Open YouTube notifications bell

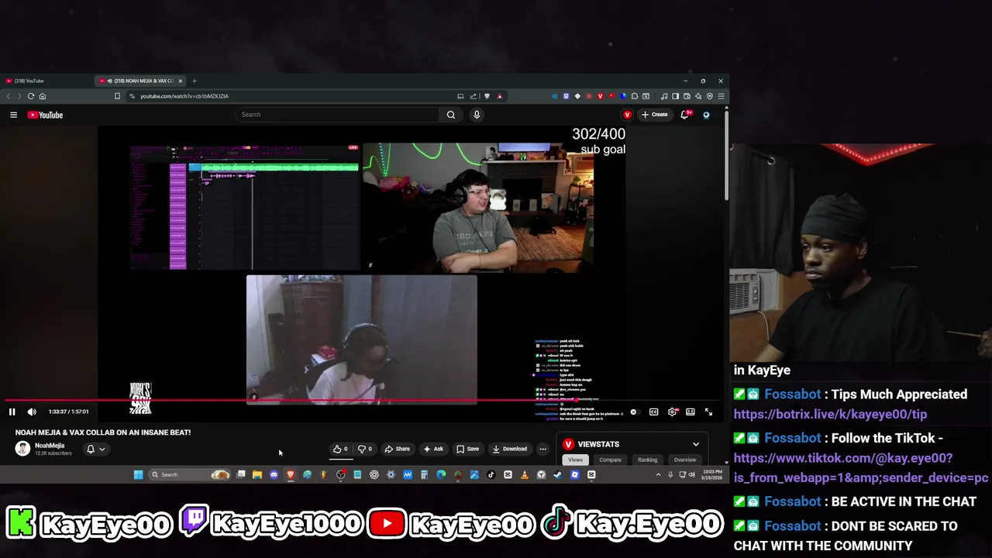pos(685,115)
